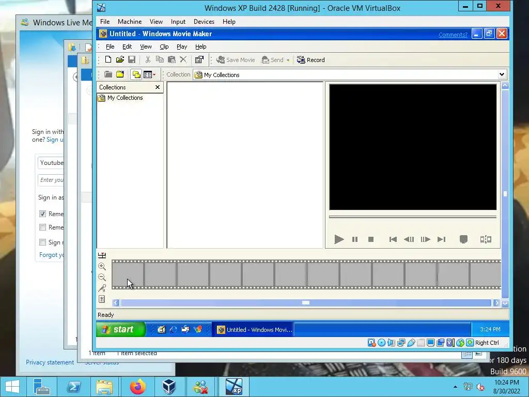
Task: Click the Previous Frame button
Action: (409, 239)
